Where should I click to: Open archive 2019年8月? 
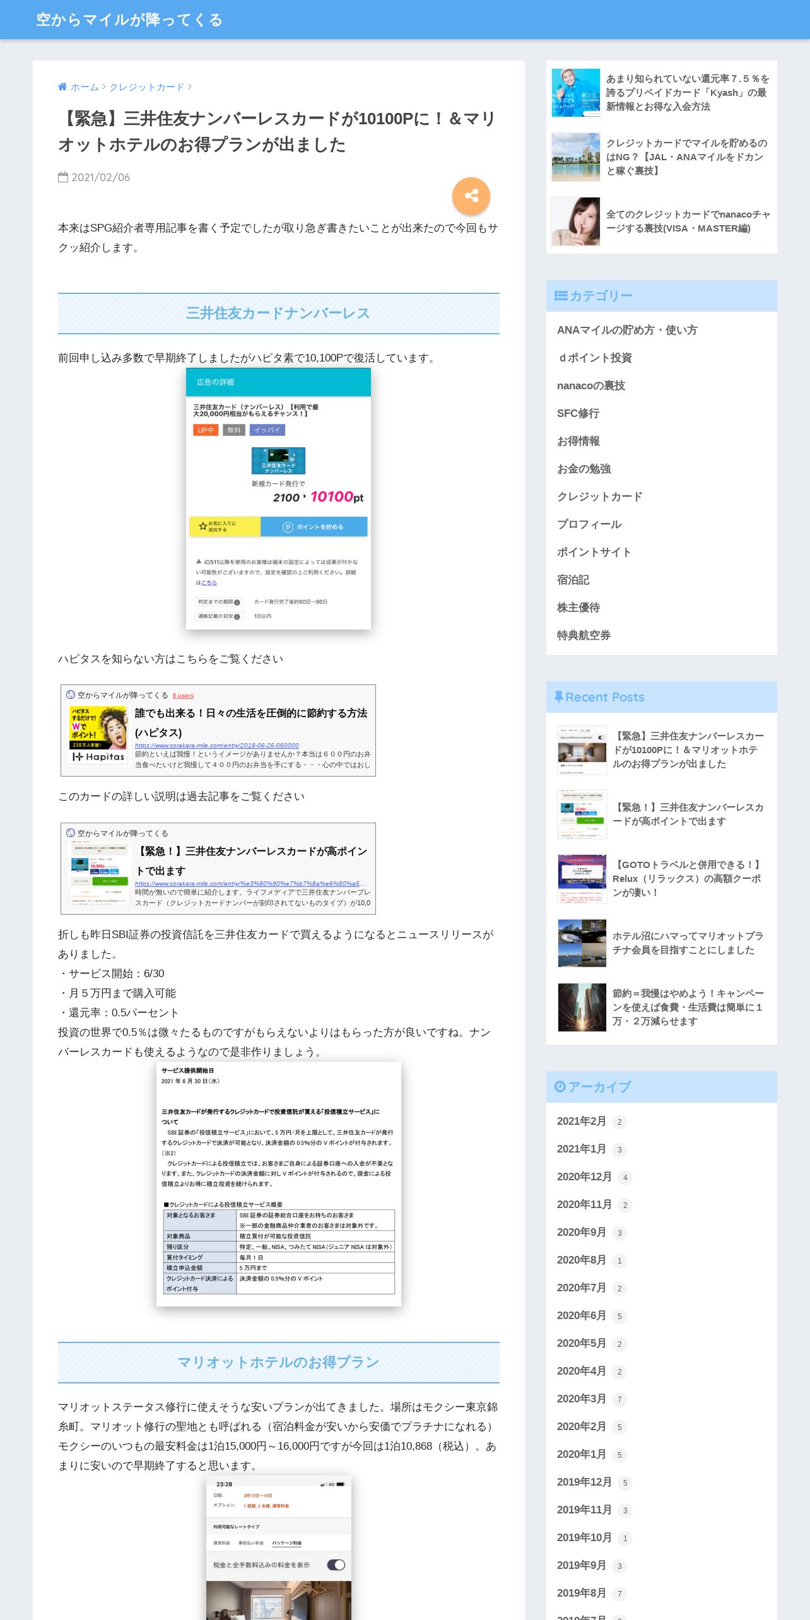581,1593
